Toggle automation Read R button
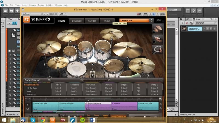 (154, 14)
